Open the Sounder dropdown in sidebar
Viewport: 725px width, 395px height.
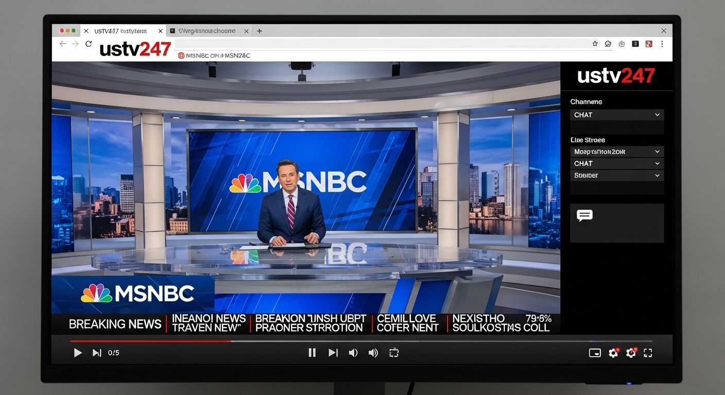coord(616,175)
